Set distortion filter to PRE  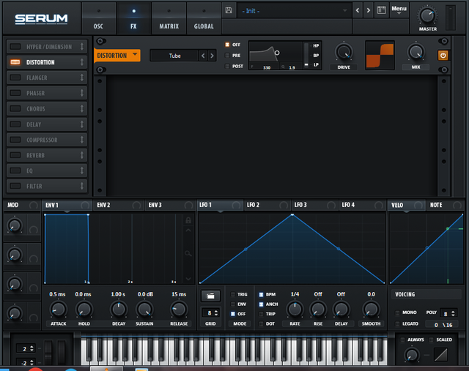227,55
